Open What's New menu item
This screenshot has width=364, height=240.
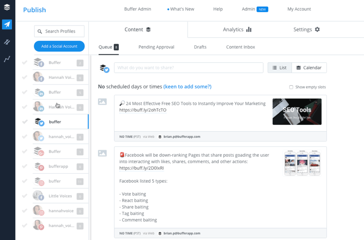click(181, 9)
